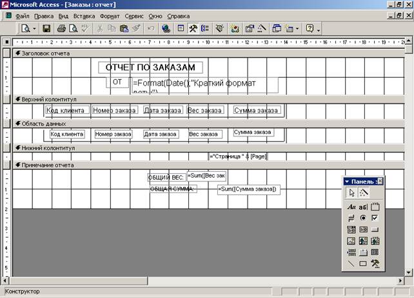This screenshot has width=414, height=298.
Task: Select the Bound Object Frame tool
Action: [375, 241]
